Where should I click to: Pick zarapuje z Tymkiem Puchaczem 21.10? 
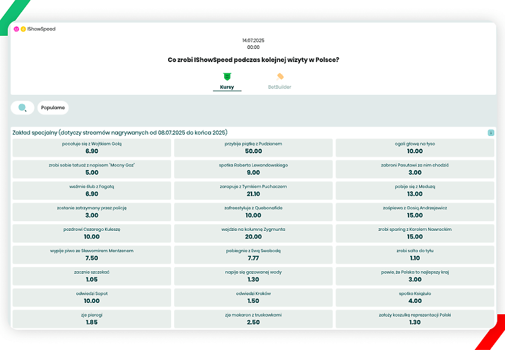(253, 191)
